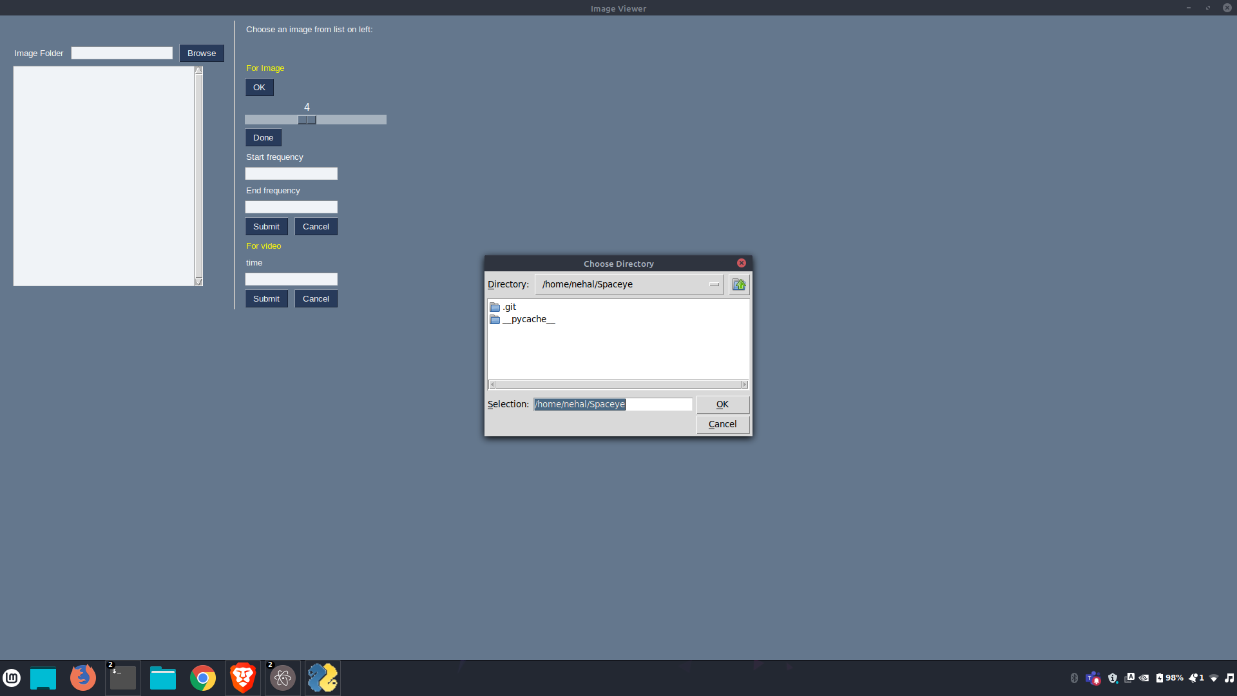Open the Atom editor taskbar icon
Image resolution: width=1237 pixels, height=696 pixels.
[x=282, y=678]
